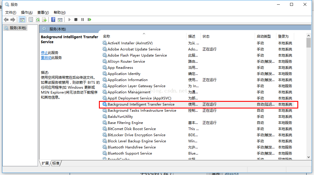Select the gear icon of ActiveX Installer
Image resolution: width=314 pixels, height=175 pixels.
pos(104,43)
